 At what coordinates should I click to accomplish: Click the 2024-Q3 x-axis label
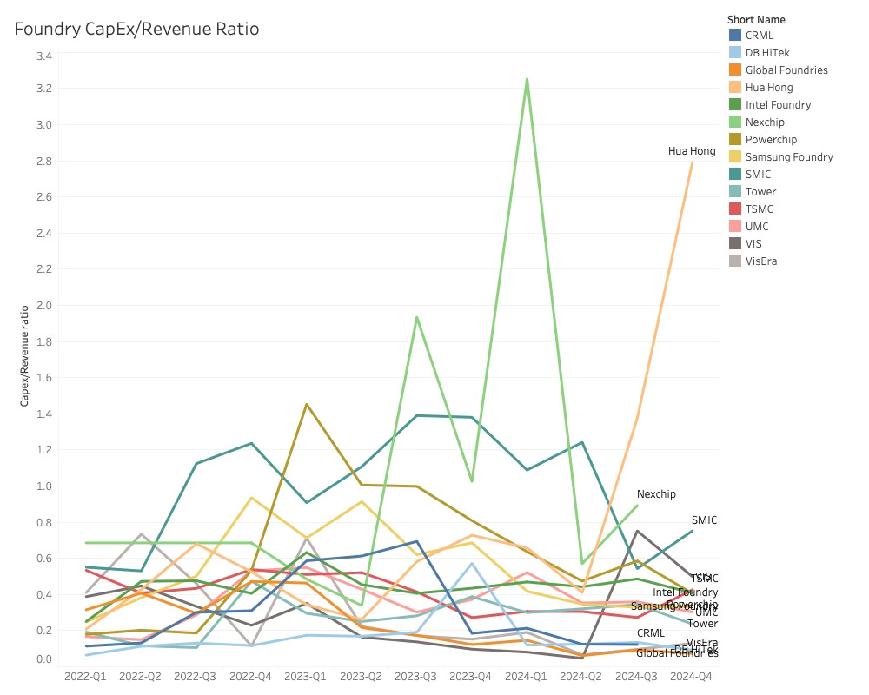tap(636, 677)
